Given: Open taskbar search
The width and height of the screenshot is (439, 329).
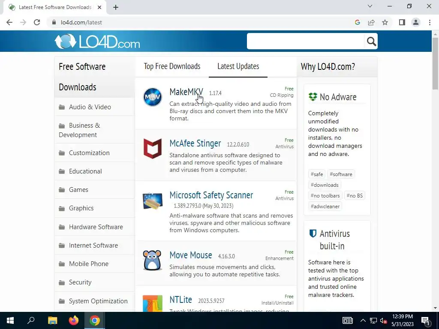Looking at the screenshot, I should click(31, 320).
